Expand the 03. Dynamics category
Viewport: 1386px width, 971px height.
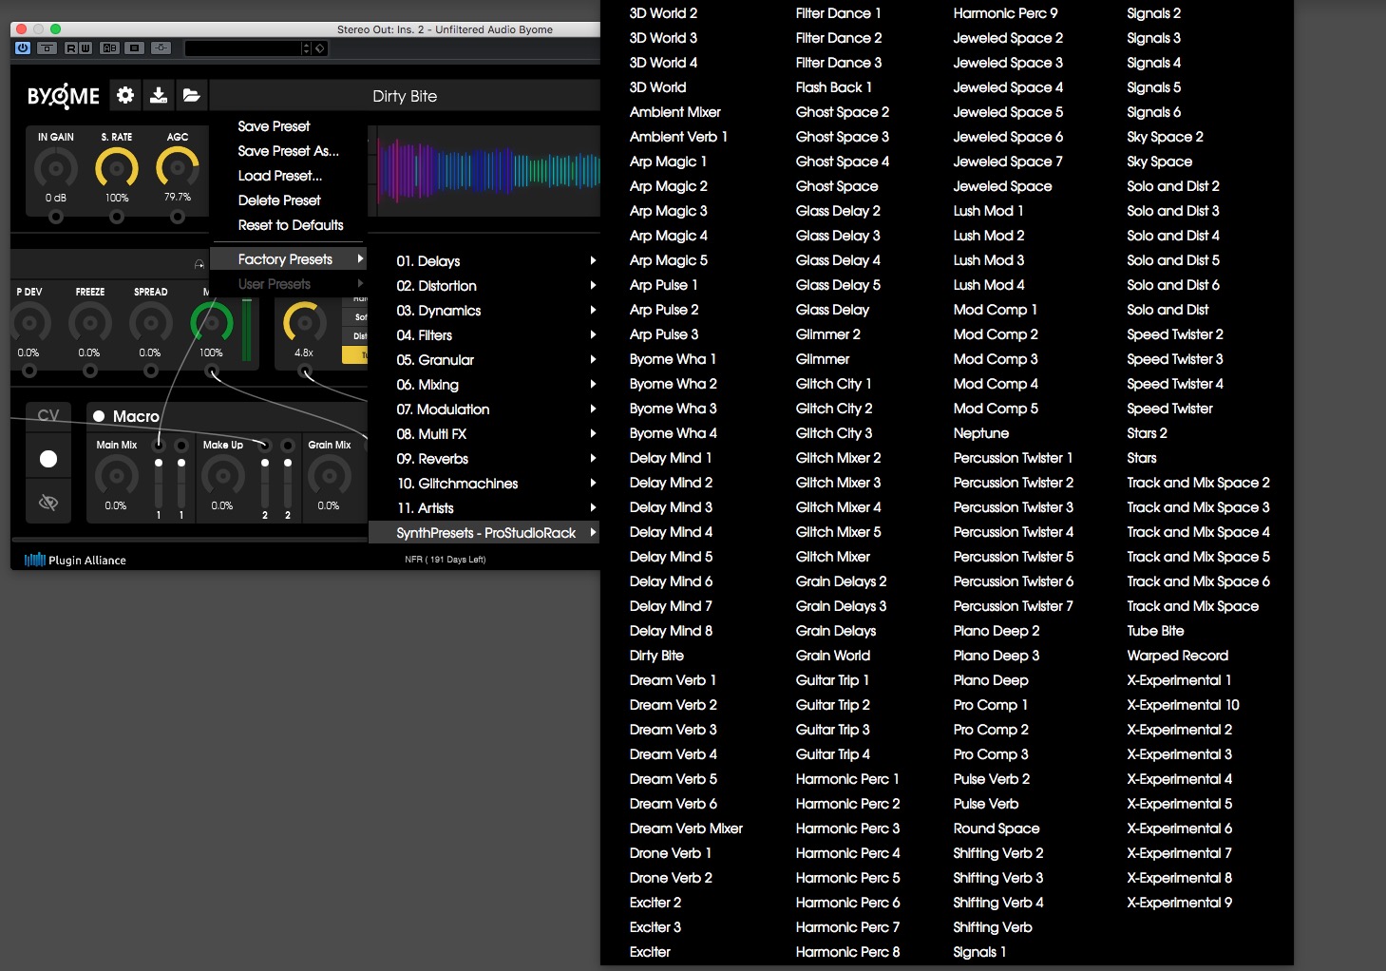coord(484,311)
